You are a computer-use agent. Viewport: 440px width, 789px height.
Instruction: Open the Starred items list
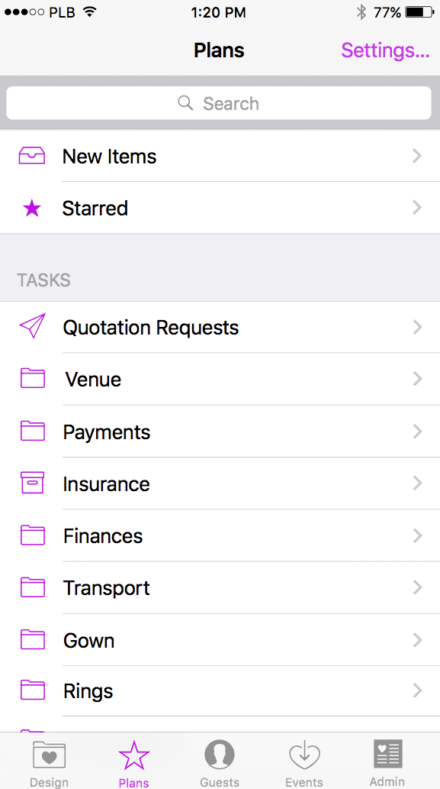(220, 208)
